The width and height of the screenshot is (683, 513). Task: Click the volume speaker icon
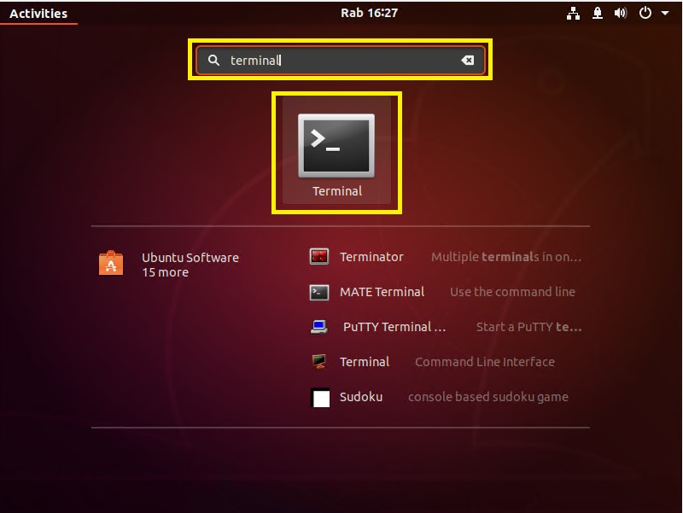tap(620, 13)
